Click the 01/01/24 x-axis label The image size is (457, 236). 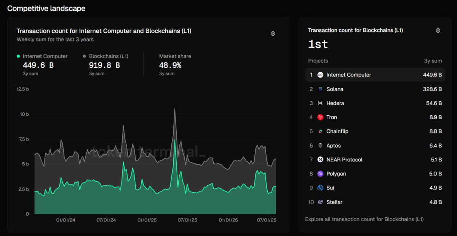point(66,220)
